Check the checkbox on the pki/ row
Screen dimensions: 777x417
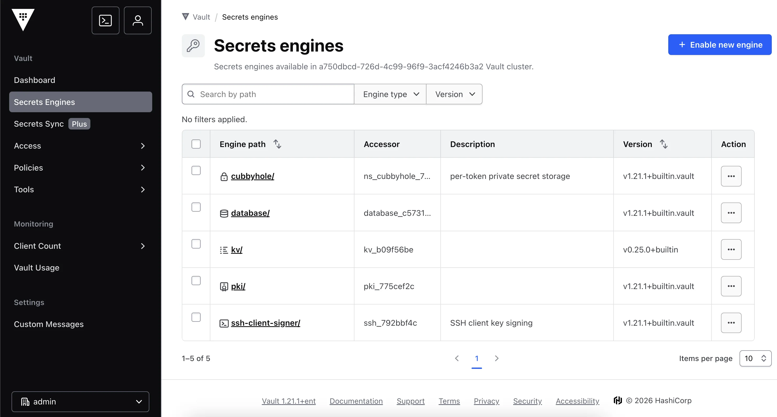196,280
